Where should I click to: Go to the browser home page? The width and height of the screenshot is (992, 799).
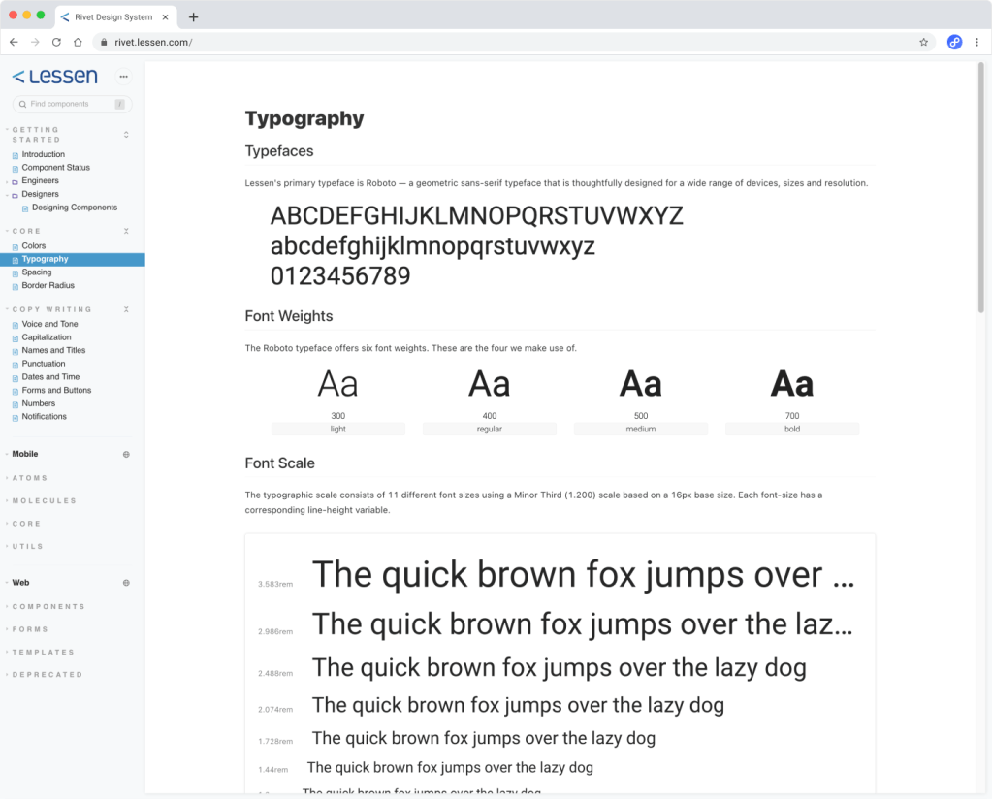(x=78, y=42)
